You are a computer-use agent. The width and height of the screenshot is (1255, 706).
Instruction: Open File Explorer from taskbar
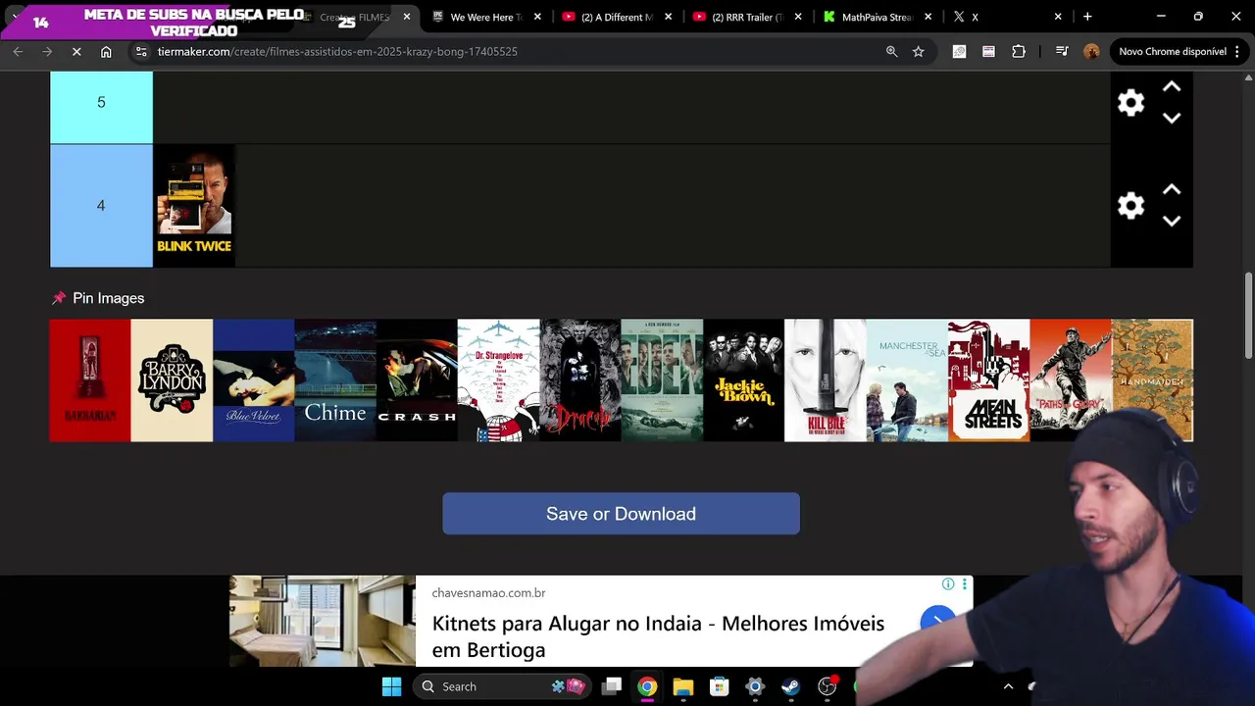683,686
